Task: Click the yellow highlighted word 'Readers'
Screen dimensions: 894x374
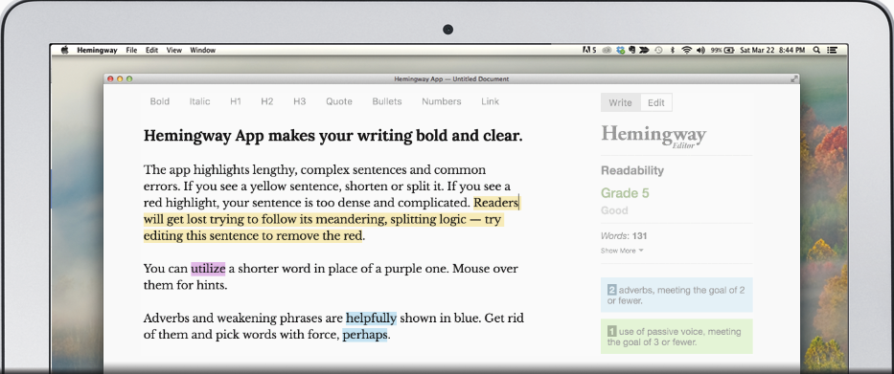Action: tap(496, 203)
